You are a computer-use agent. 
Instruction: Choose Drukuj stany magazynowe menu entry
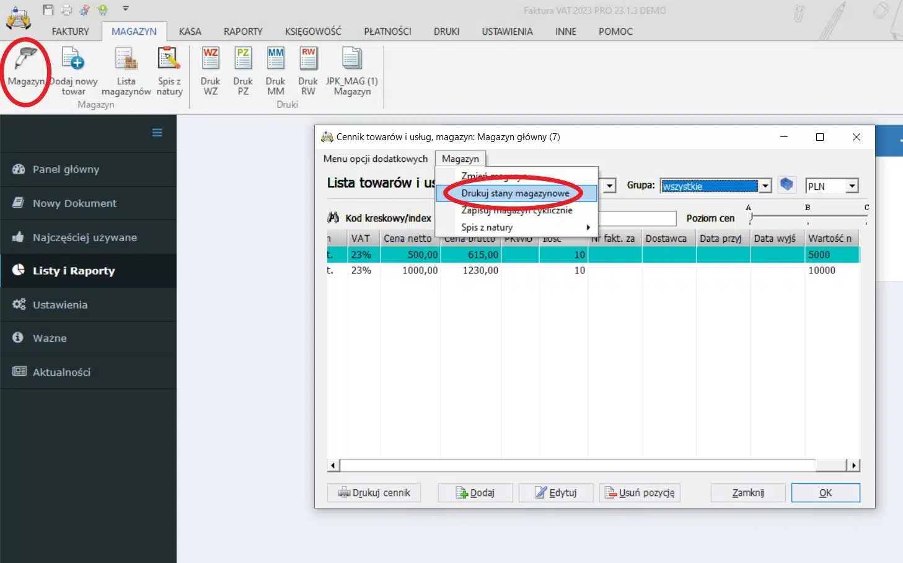tap(515, 193)
